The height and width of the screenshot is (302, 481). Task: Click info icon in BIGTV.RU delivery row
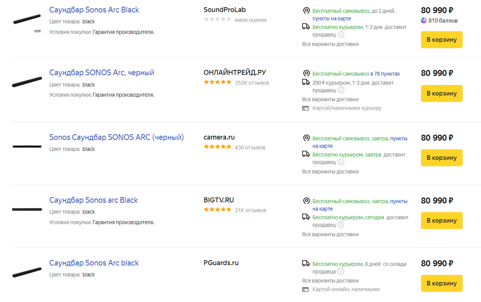click(x=341, y=225)
